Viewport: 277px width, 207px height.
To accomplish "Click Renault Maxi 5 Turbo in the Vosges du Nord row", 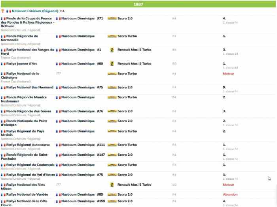I will 135,50.
